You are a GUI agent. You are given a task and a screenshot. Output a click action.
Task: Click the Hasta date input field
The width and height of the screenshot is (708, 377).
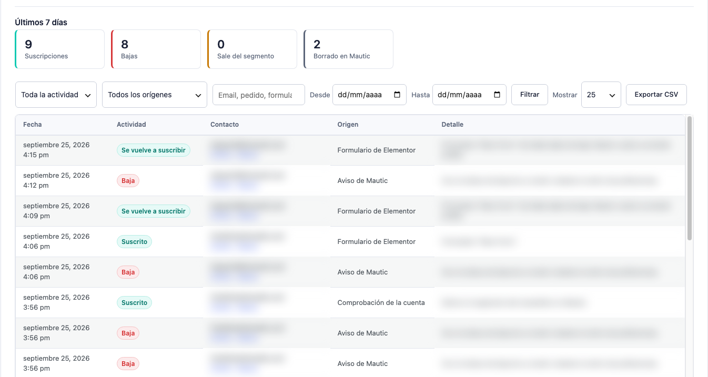[469, 95]
